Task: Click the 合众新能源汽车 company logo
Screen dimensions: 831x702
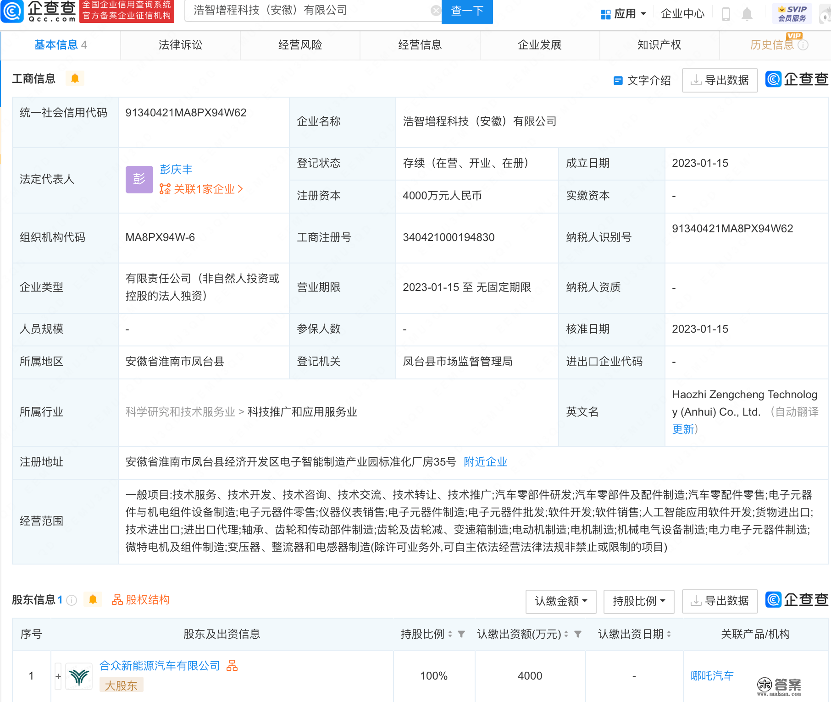Action: [x=79, y=676]
